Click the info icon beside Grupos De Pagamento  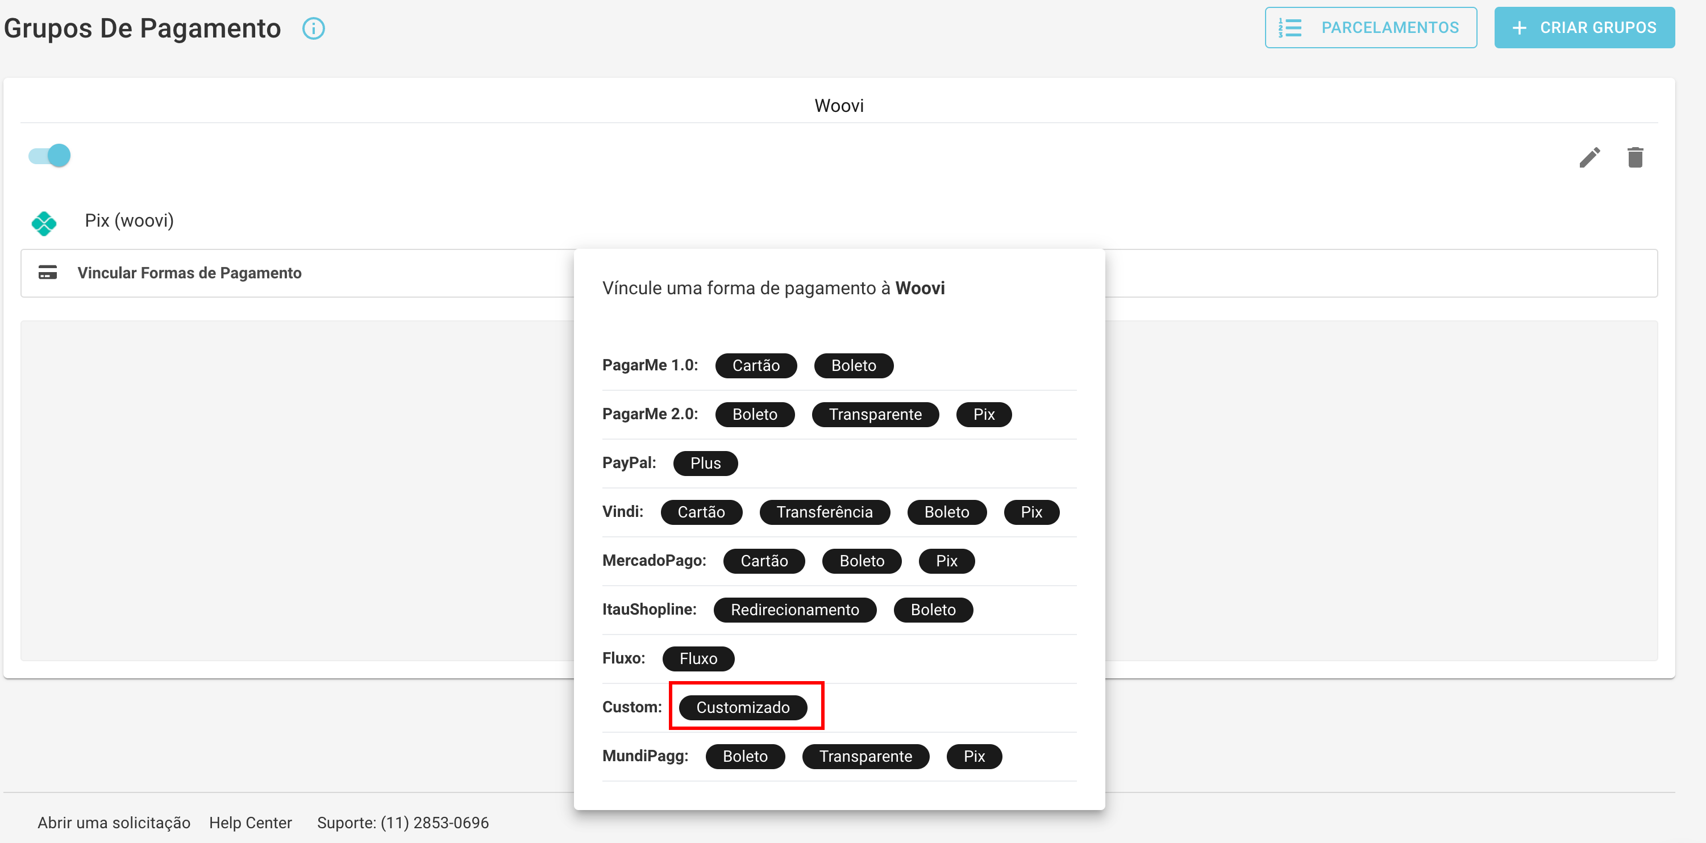click(313, 28)
